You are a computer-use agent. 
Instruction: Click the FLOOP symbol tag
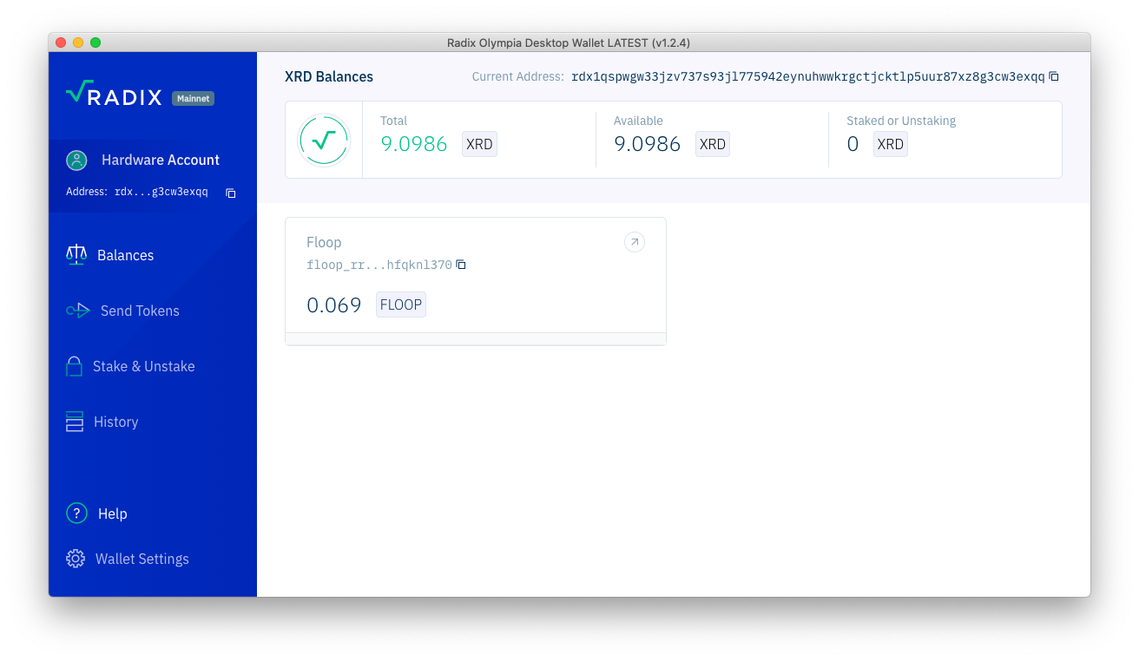(401, 304)
